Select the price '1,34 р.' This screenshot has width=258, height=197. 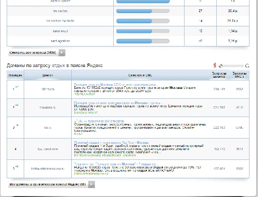(x=233, y=31)
